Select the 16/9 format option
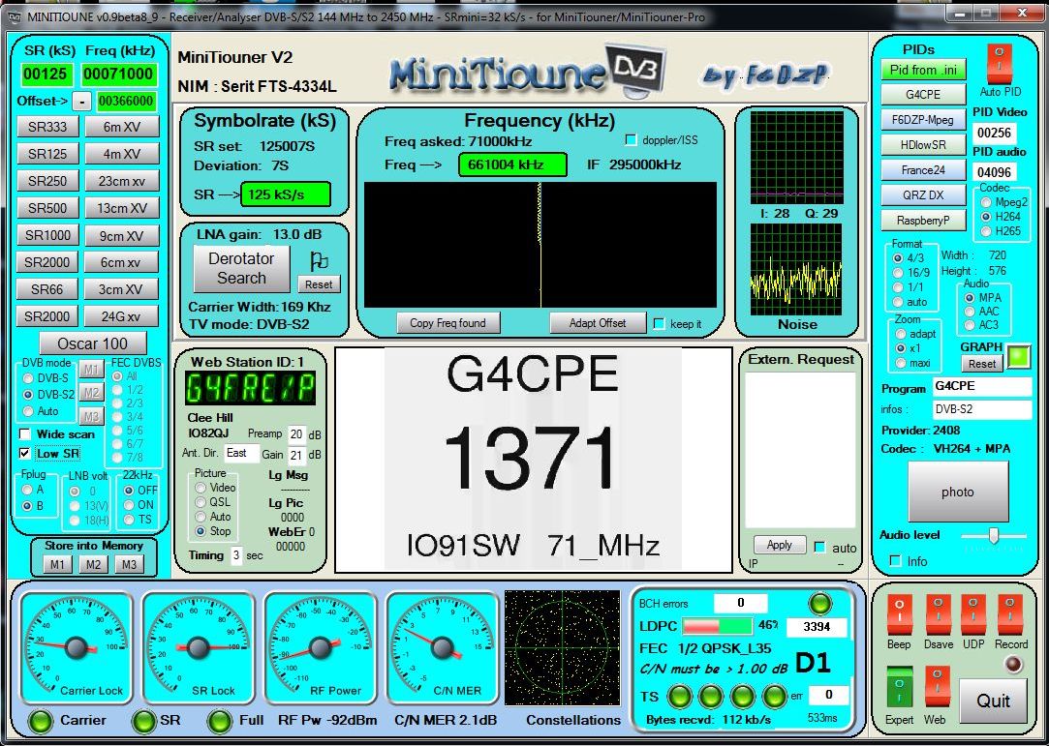 click(898, 273)
